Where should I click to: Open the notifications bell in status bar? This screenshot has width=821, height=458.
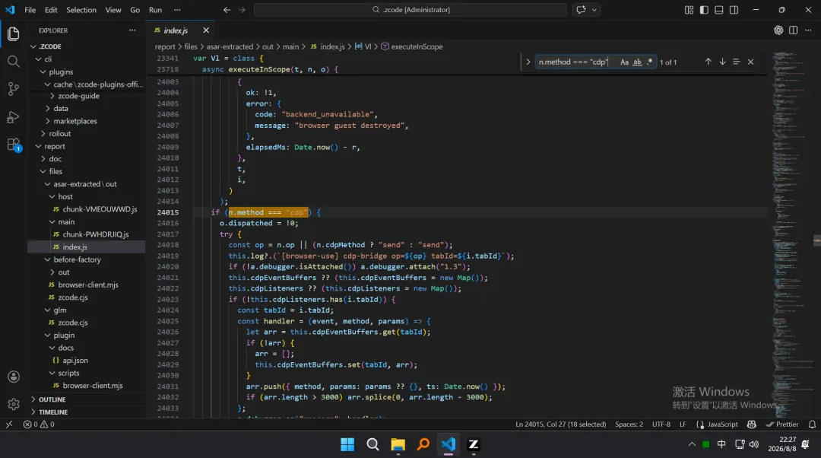[x=812, y=425]
